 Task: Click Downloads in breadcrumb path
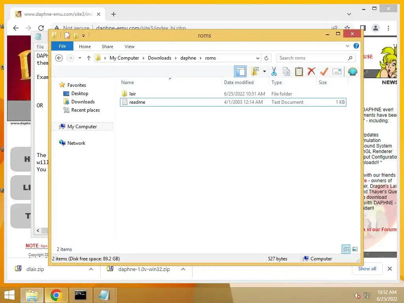coord(159,58)
